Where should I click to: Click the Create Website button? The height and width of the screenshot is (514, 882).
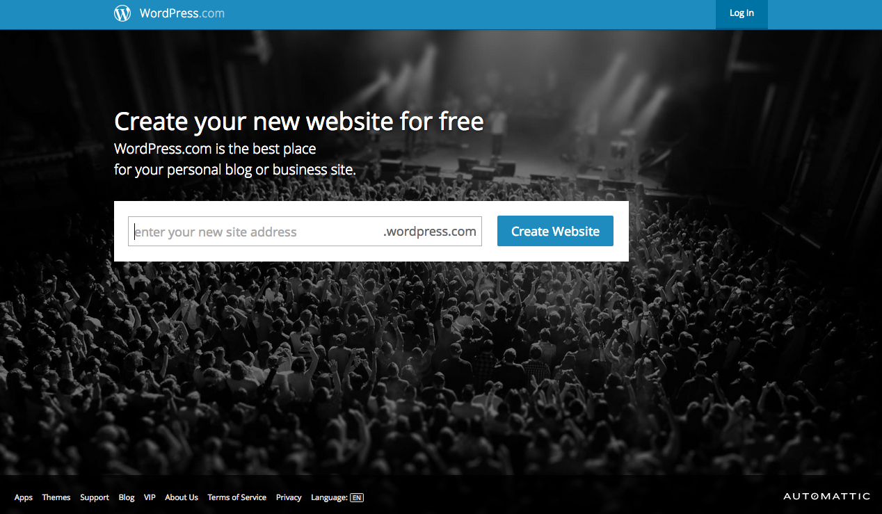tap(555, 231)
